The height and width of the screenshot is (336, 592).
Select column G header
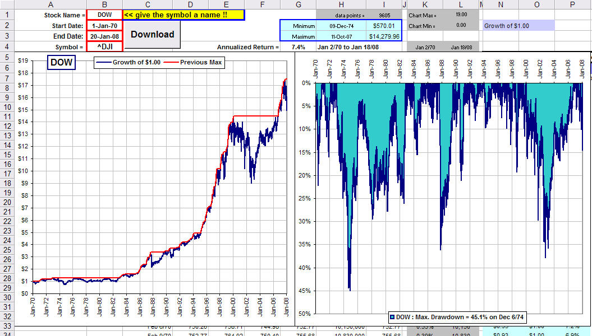tap(299, 4)
